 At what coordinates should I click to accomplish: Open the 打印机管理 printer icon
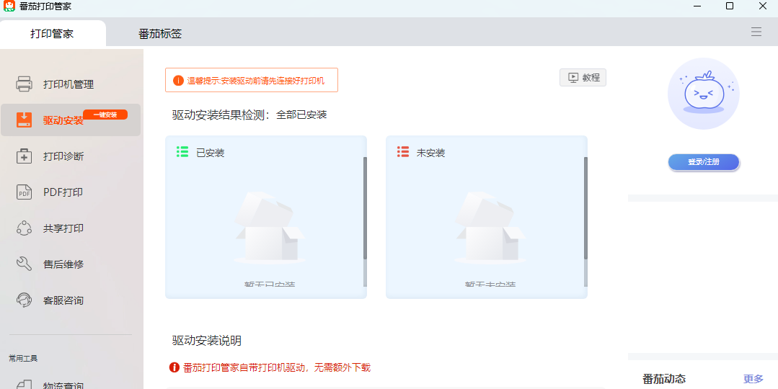pyautogui.click(x=25, y=84)
